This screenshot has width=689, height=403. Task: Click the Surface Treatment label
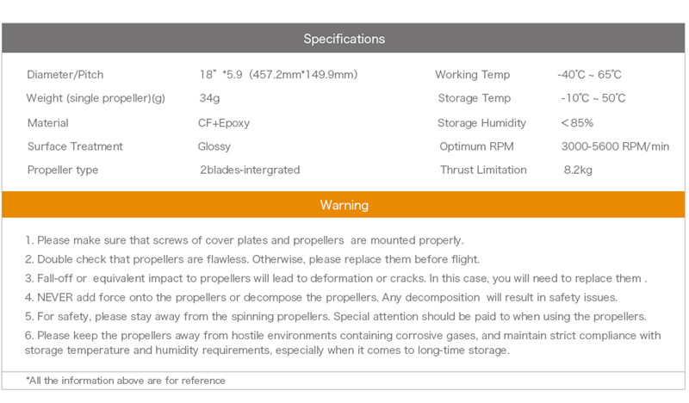click(75, 146)
